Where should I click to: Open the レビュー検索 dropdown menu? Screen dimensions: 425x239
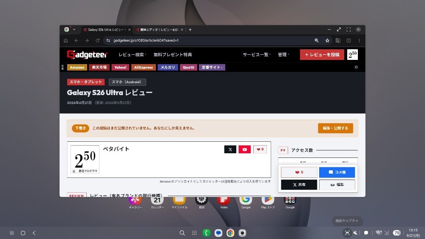133,55
